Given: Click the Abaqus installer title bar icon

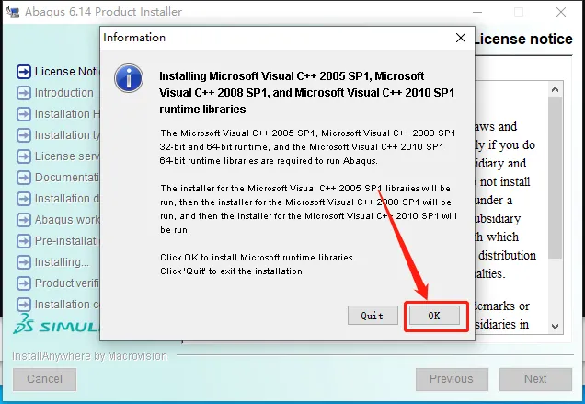Looking at the screenshot, I should pos(13,12).
